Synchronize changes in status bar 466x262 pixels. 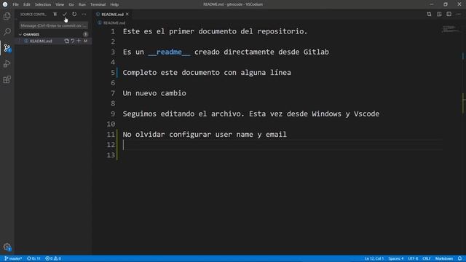pos(33,259)
